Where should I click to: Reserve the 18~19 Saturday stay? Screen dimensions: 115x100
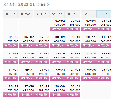tap(104, 62)
